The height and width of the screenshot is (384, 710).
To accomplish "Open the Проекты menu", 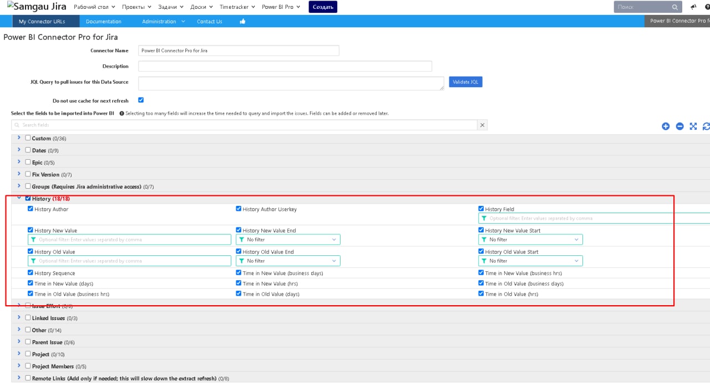I will (x=136, y=7).
